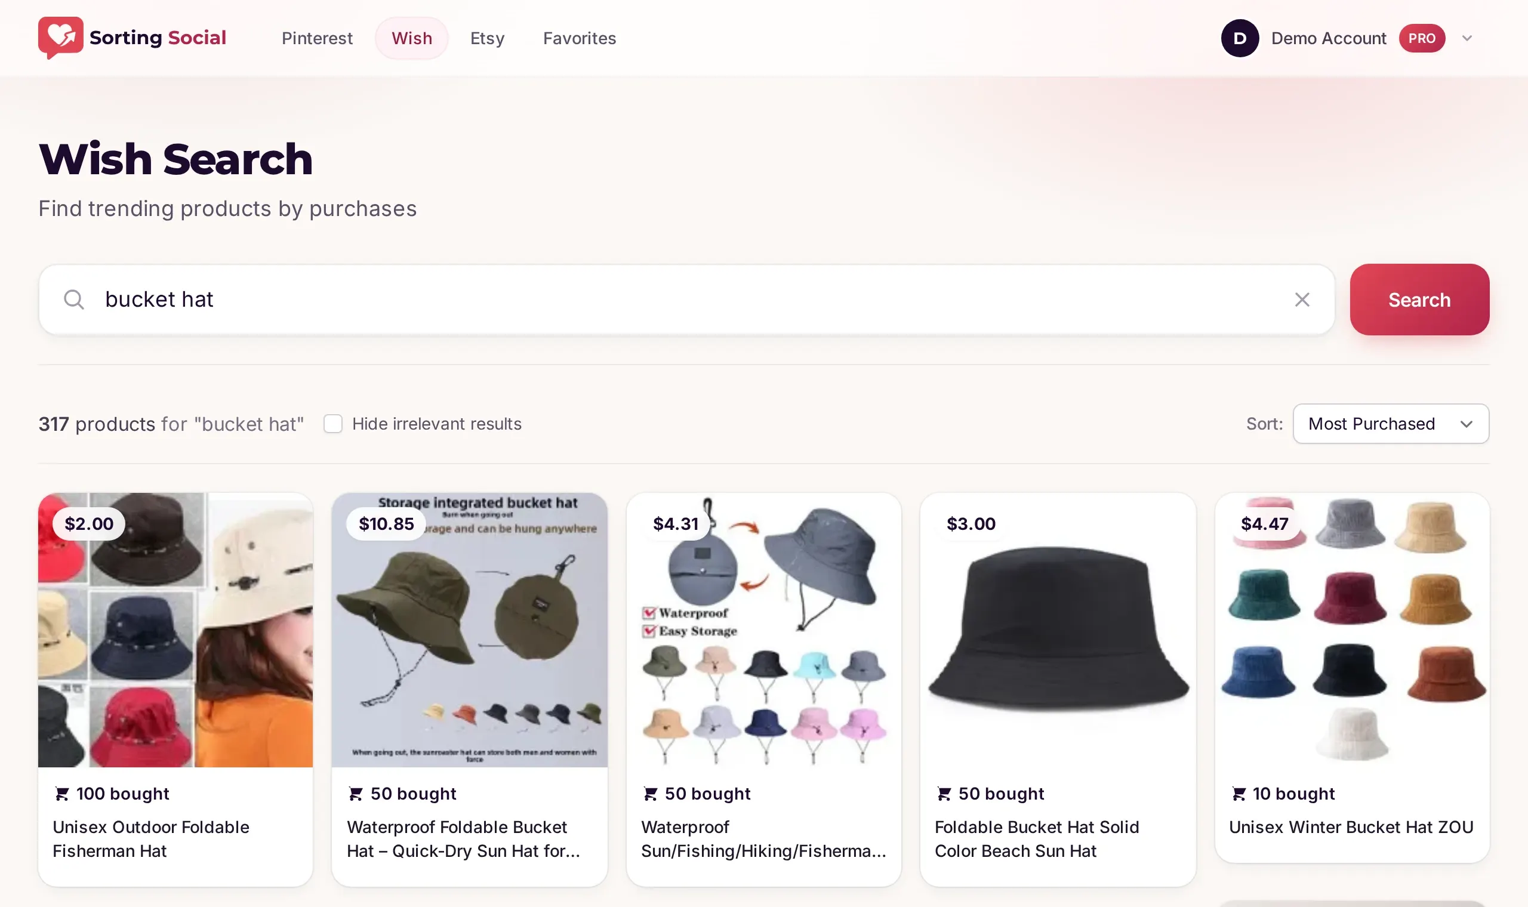Open Waterproof Sun/Fishing/Hiking/Fisherman title
Image resolution: width=1528 pixels, height=907 pixels.
click(x=763, y=838)
